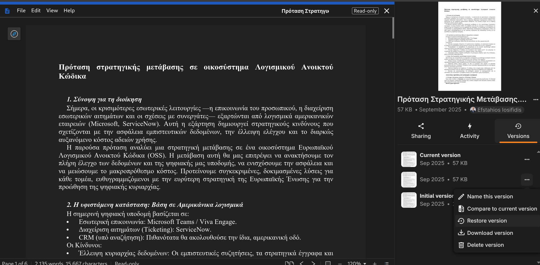Open the 120% zoom level dropdown
The width and height of the screenshot is (540, 265).
click(x=357, y=263)
